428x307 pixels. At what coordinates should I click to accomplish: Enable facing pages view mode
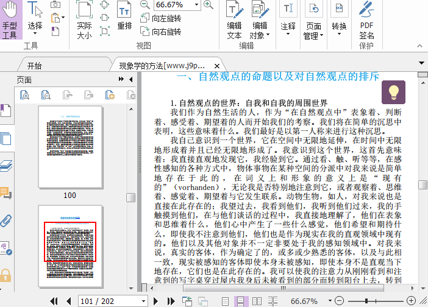click(x=257, y=301)
